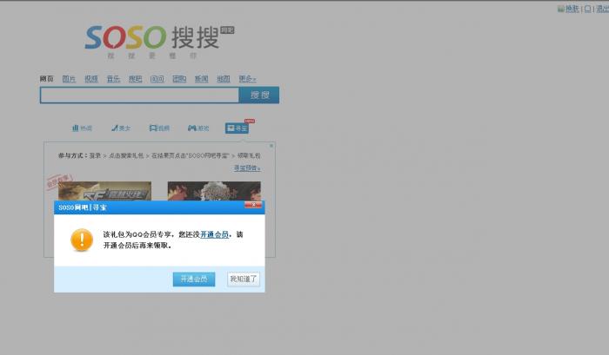Switch to the 新闻 tab
Image resolution: width=609 pixels, height=355 pixels.
pos(201,79)
